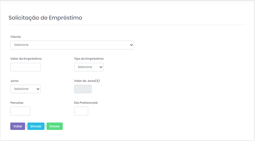Viewport: 255px width, 141px height.
Task: Click the Parcelas label text
Action: pos(17,103)
